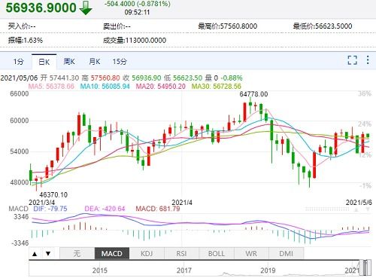376x278 pixels.
Task: Switch to the 15分 chart tab
Action: (x=120, y=62)
